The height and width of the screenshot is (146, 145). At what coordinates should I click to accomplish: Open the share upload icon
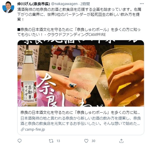121,141
